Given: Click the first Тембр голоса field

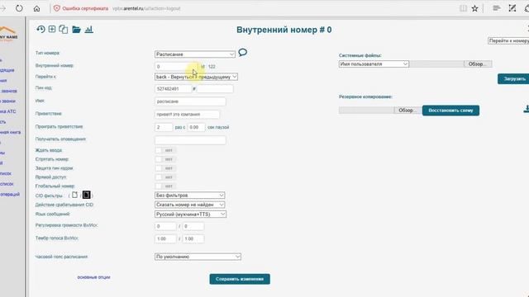Looking at the screenshot, I should click(x=165, y=238).
